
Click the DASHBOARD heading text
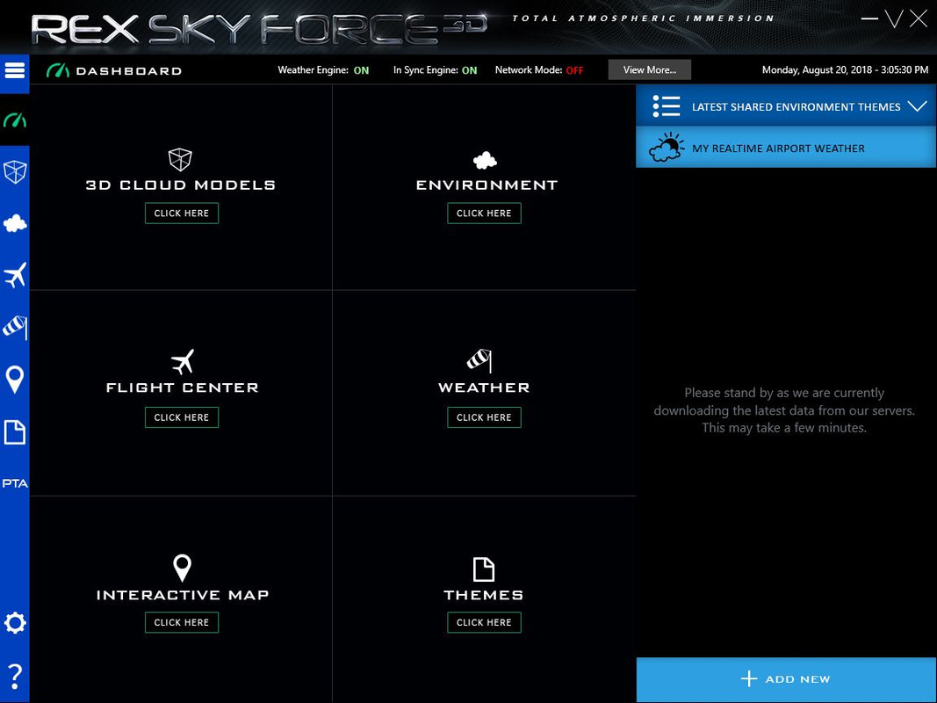click(x=129, y=71)
